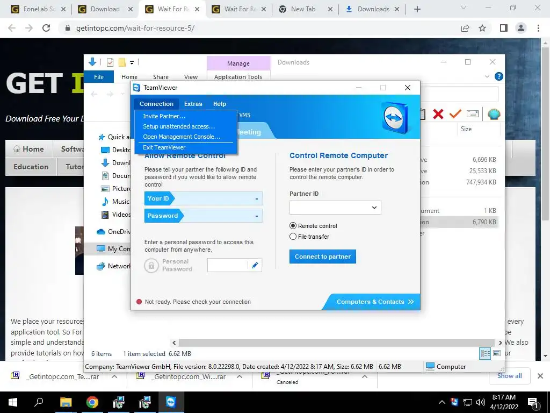
Task: Click the properties checkmark icon in quick access toolbar
Action: pos(110,62)
